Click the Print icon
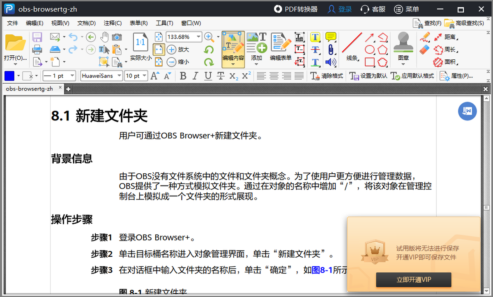This screenshot has height=297, width=493. 37,50
